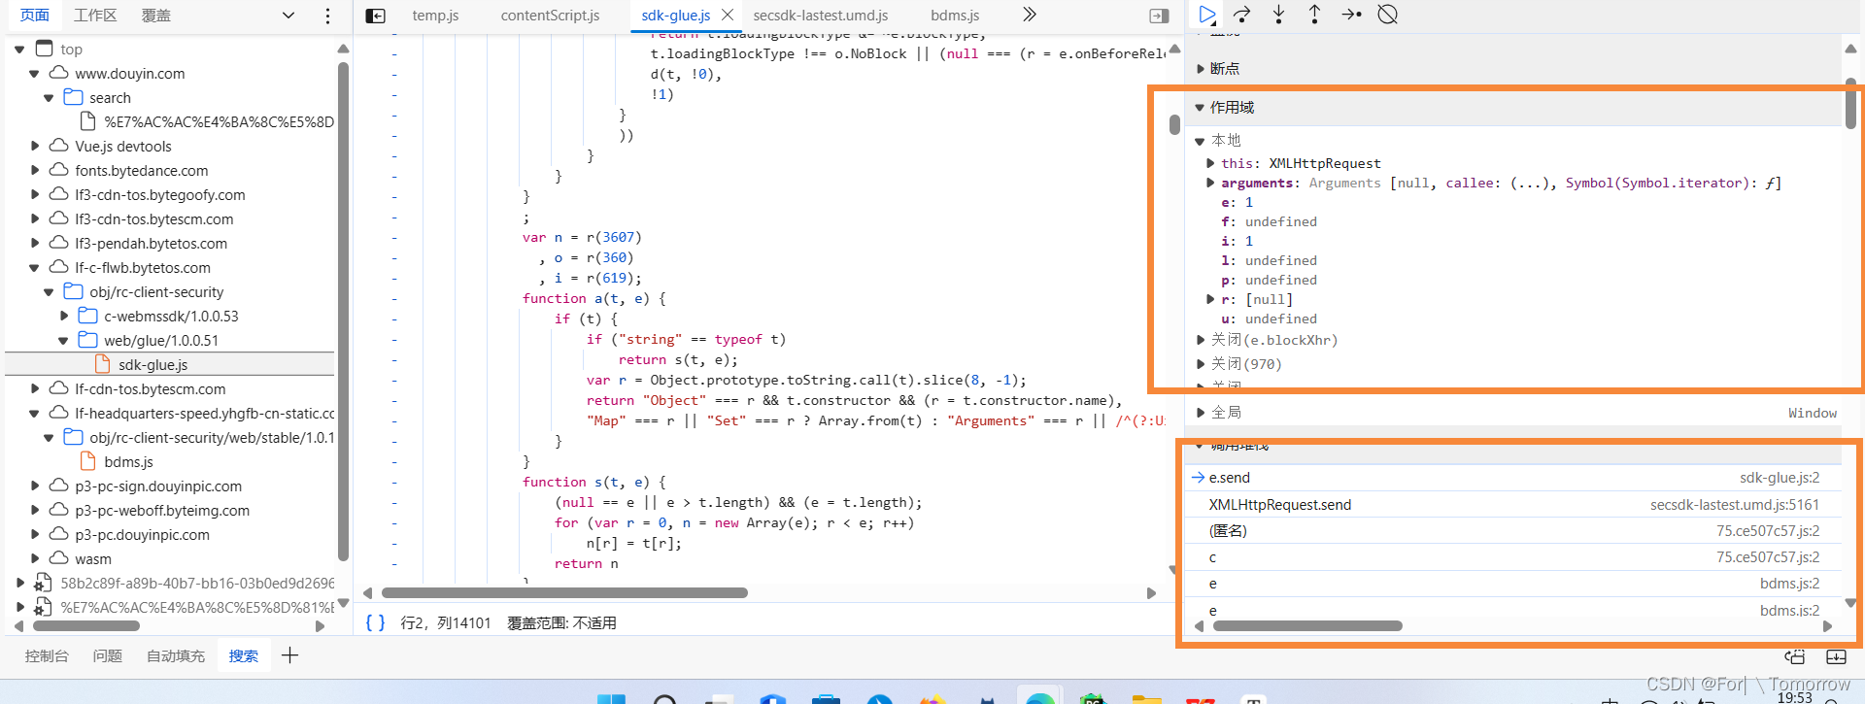Viewport: 1865px width, 704px height.
Task: Click the Edge browser taskbar icon
Action: (1040, 698)
